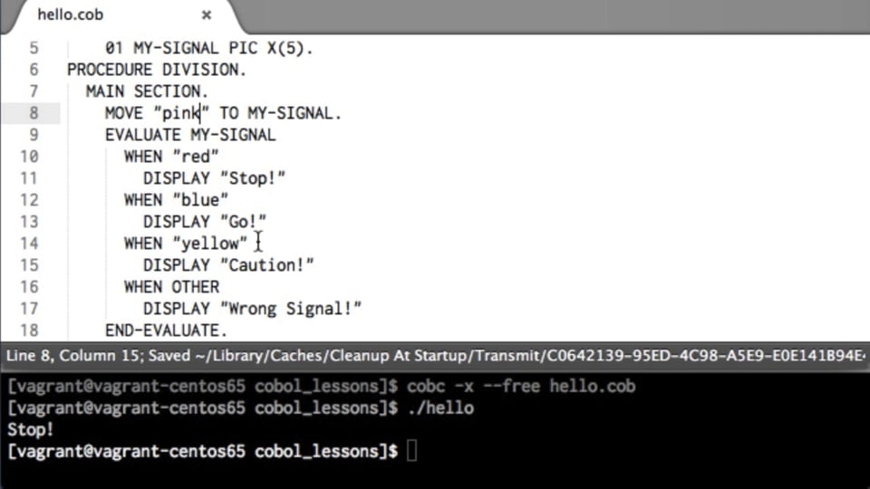The height and width of the screenshot is (489, 870).
Task: Place cursor in WHEN "yellow" line
Action: click(185, 244)
